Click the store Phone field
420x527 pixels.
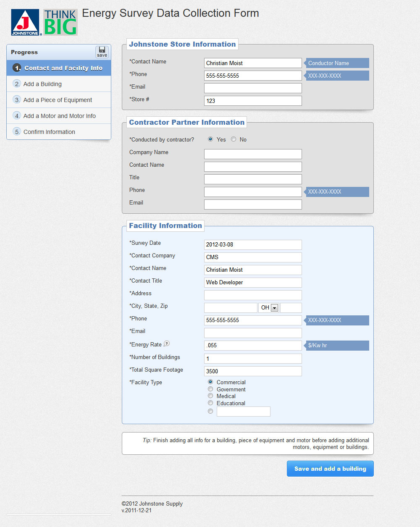pos(253,76)
